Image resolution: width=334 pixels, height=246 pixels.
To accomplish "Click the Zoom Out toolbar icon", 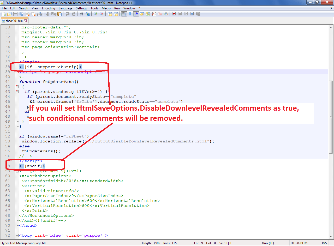I will 102,14.
